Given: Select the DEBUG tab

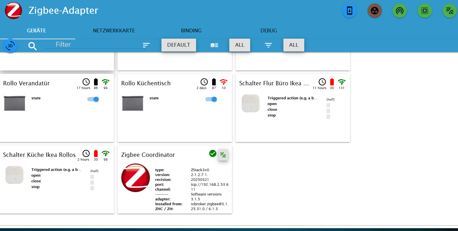Looking at the screenshot, I should pos(269,31).
